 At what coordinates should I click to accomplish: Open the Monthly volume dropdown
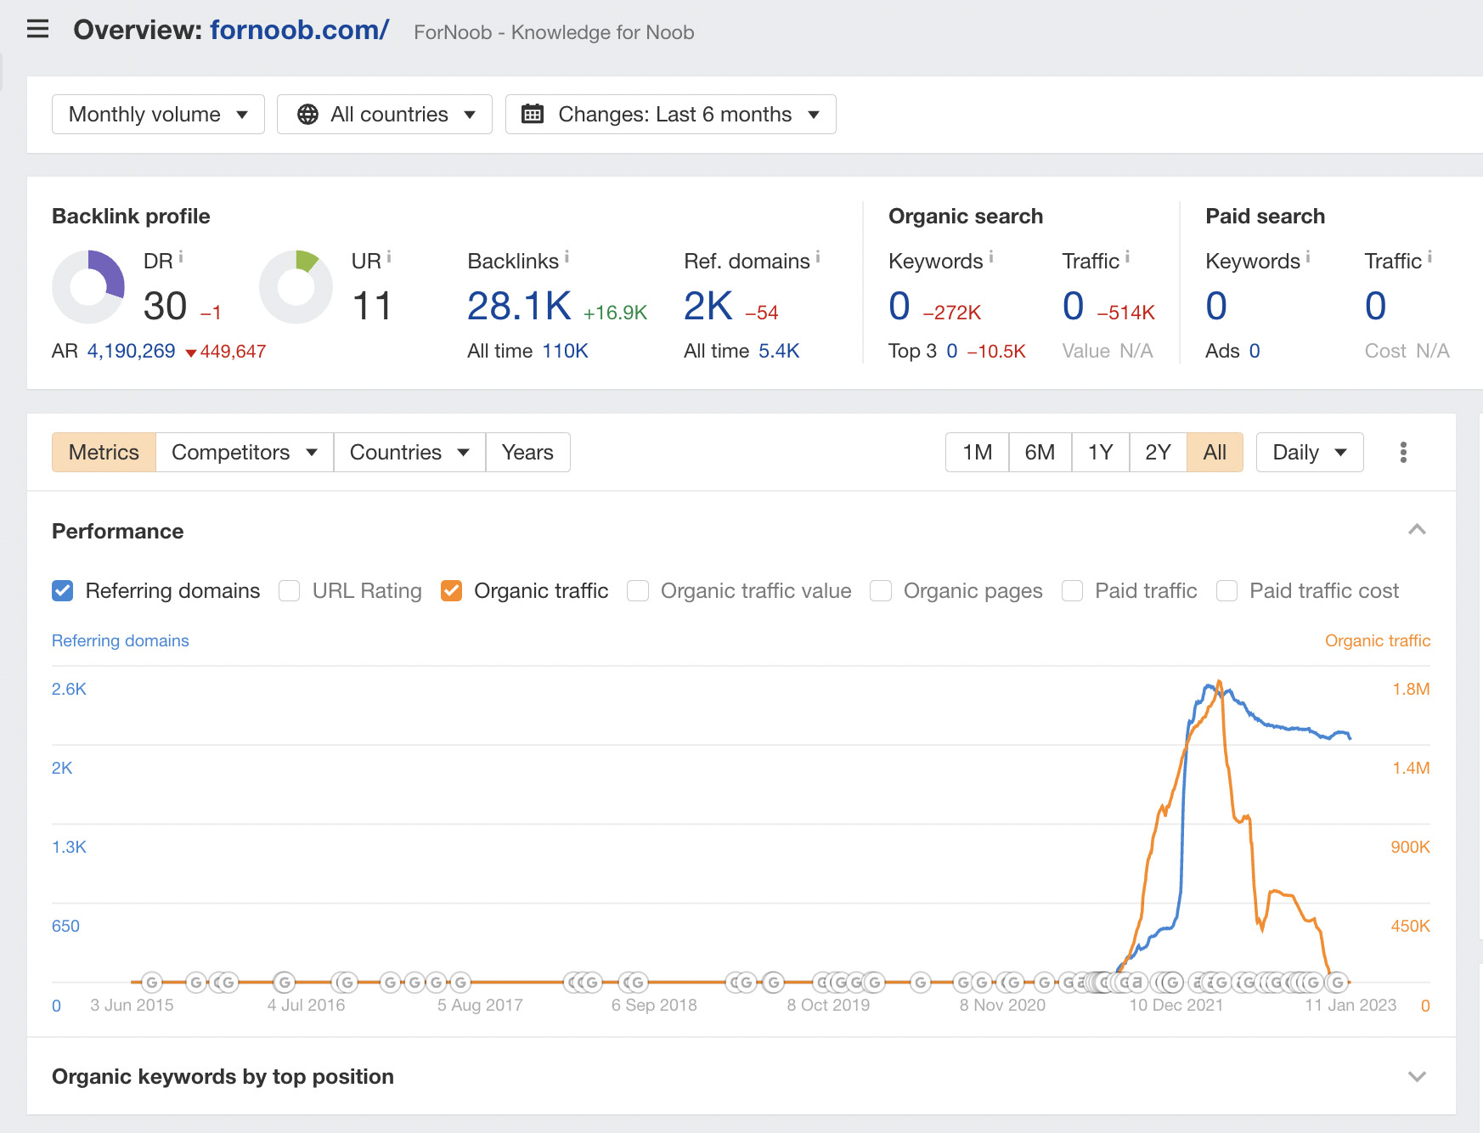tap(158, 113)
